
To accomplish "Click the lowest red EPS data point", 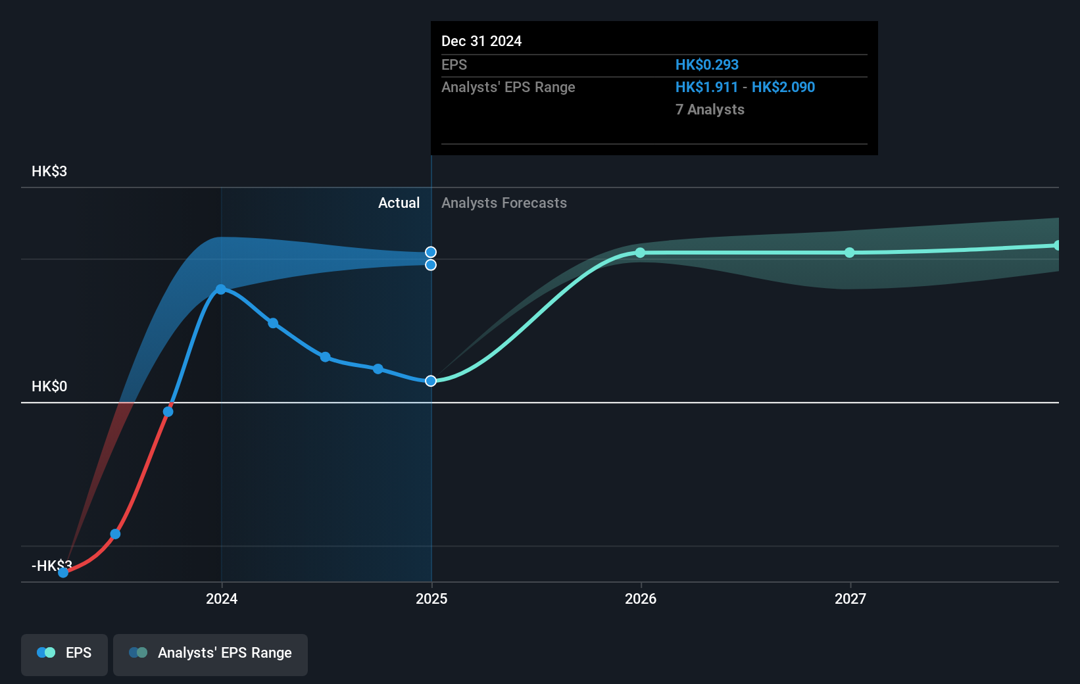I will click(x=63, y=573).
